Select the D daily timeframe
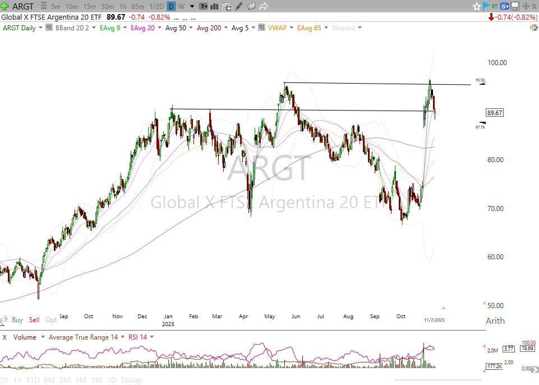 point(171,6)
